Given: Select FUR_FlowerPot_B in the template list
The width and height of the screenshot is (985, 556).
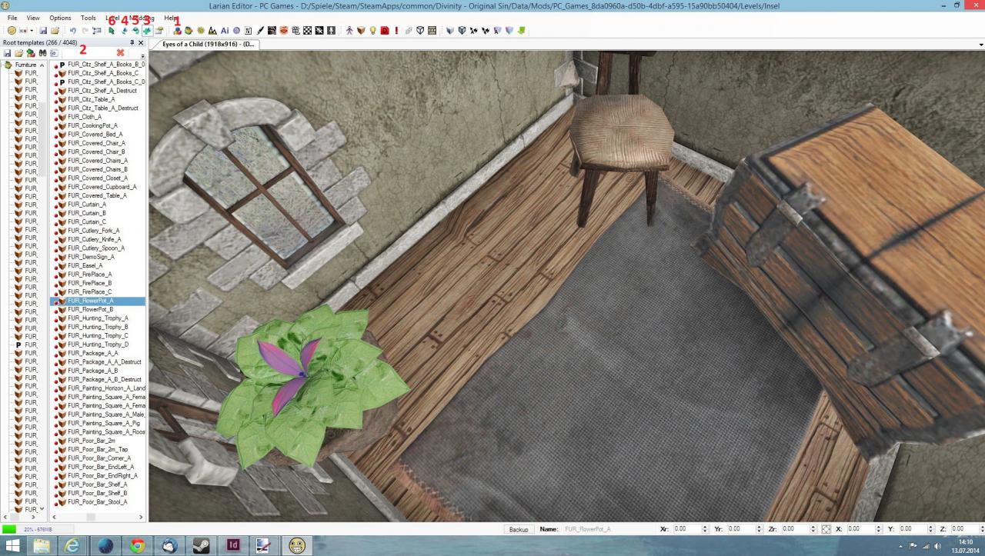Looking at the screenshot, I should [90, 309].
